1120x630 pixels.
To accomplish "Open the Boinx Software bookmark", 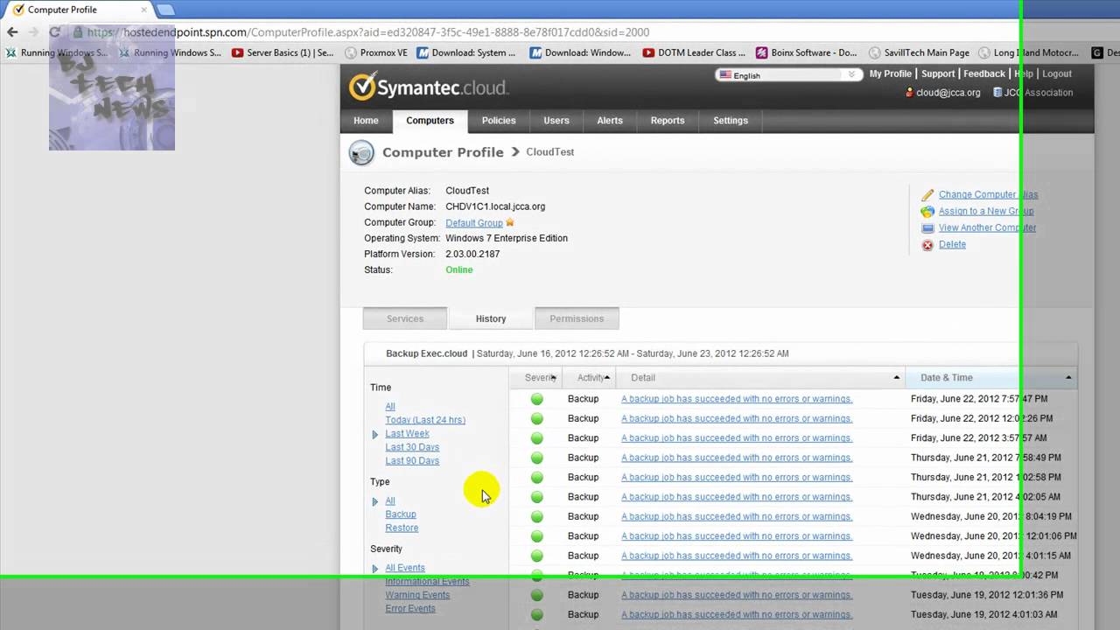I will pyautogui.click(x=806, y=52).
